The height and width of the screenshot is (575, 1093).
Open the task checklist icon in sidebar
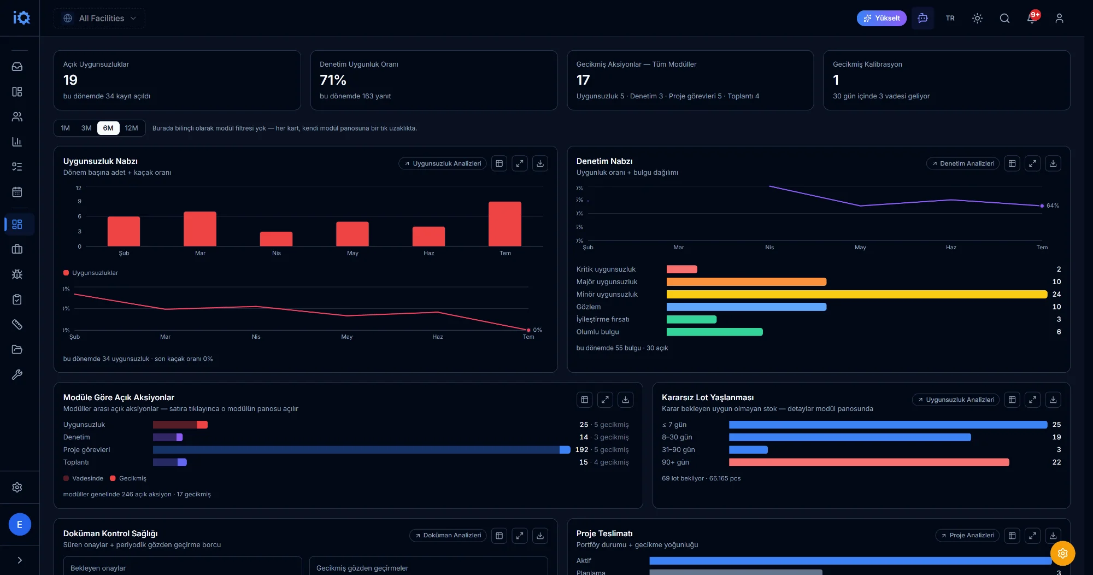pos(17,167)
